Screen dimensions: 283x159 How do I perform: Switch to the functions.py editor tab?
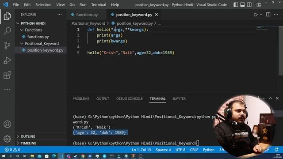pos(87,15)
